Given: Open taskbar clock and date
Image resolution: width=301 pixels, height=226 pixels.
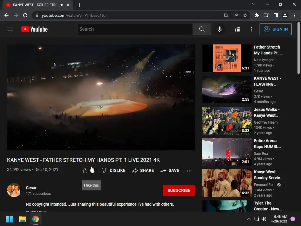Looking at the screenshot, I should (x=279, y=219).
